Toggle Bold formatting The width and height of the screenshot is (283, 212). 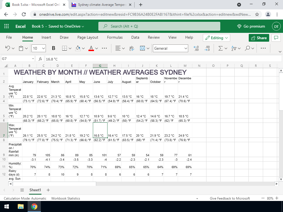click(53, 48)
